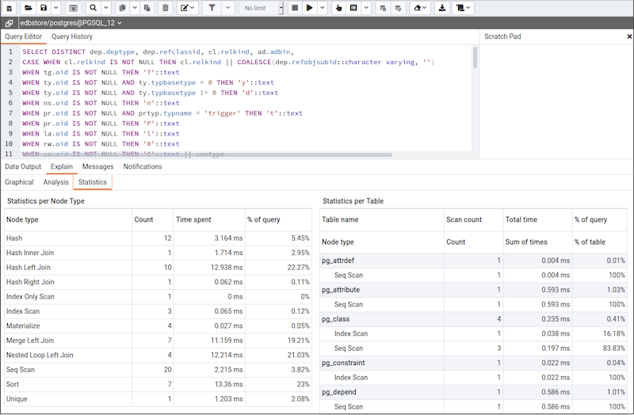Click the connection status link icon
Viewport: 634px width, 415px height.
pyautogui.click(x=9, y=23)
